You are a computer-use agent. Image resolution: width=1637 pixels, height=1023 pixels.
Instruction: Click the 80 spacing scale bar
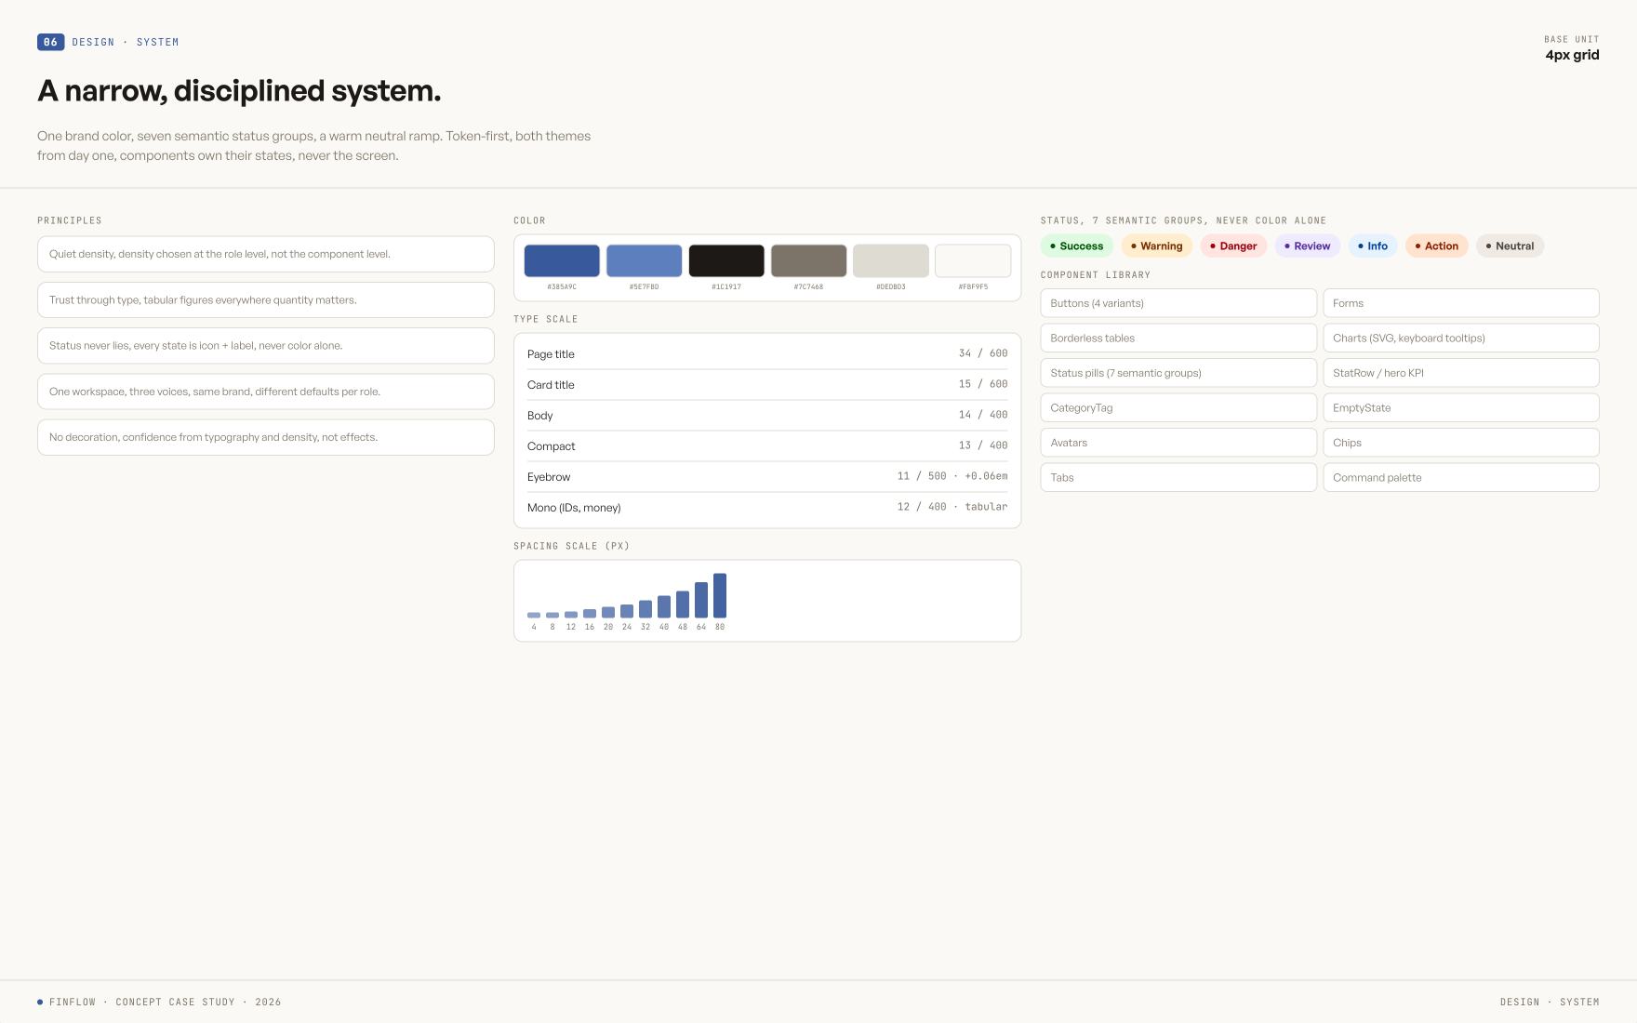tap(720, 595)
